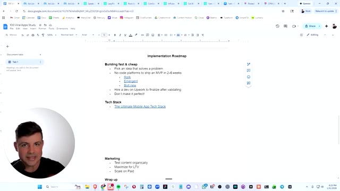Add a new document tab
The height and width of the screenshot is (191, 340).
(40, 55)
